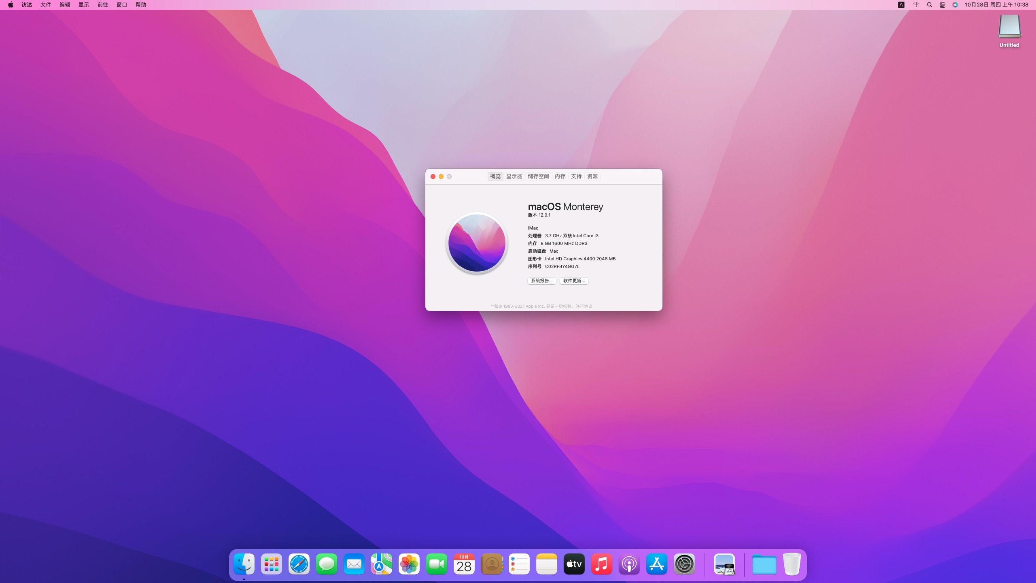Open the 编辑 menu

tap(65, 5)
